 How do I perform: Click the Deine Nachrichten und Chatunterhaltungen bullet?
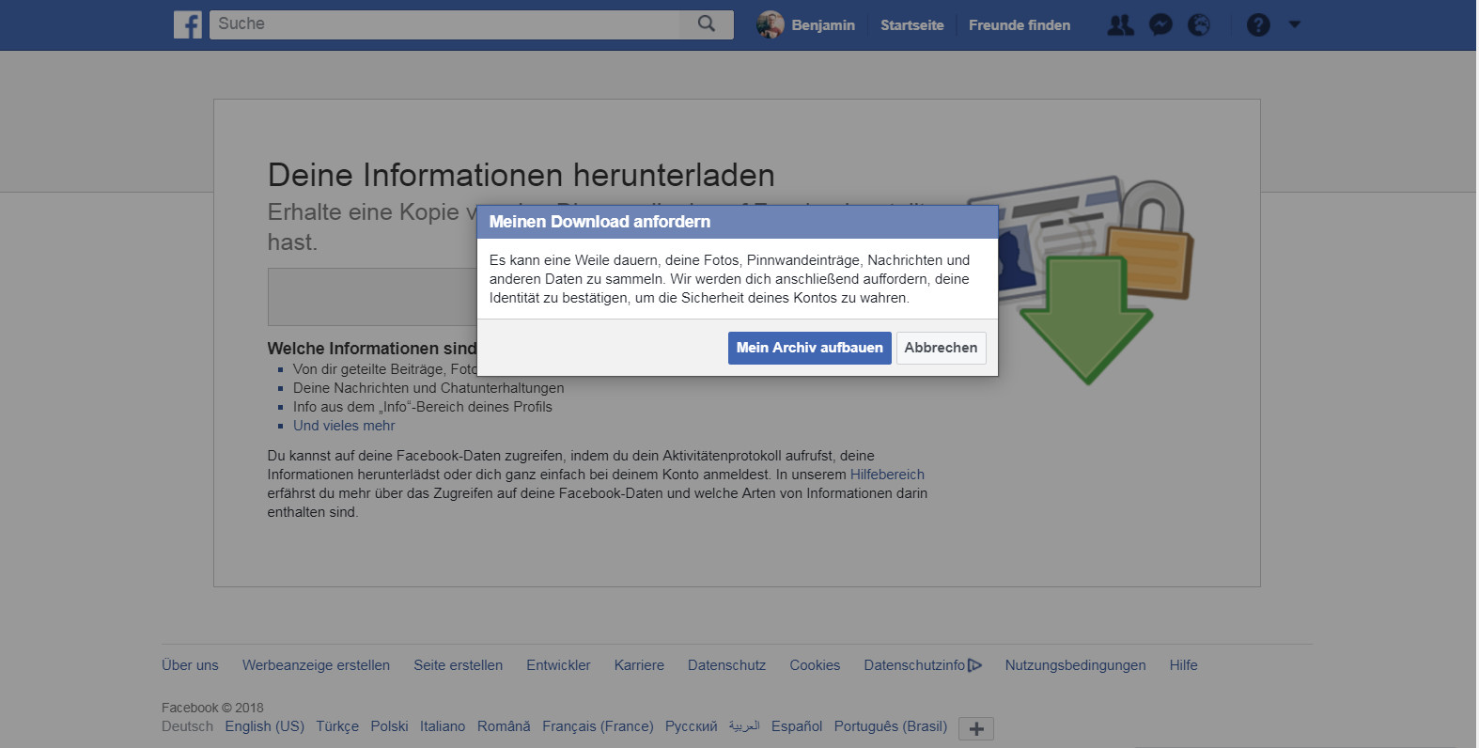click(428, 388)
